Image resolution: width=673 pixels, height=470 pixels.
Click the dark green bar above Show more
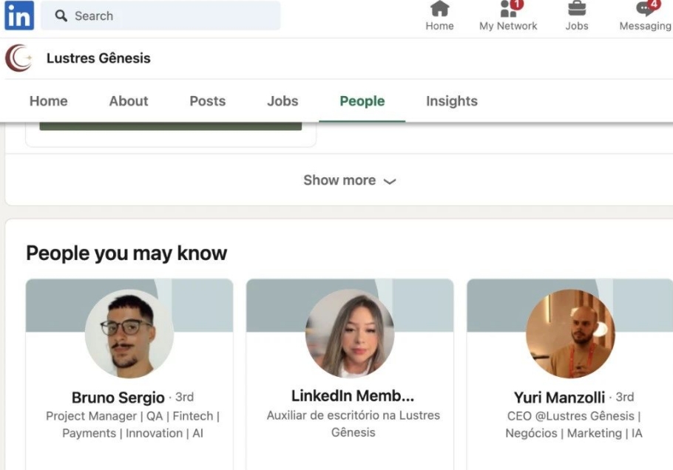tap(170, 126)
